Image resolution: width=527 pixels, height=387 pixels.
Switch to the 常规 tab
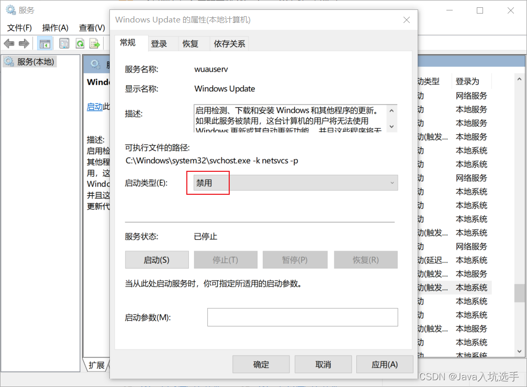pos(128,43)
